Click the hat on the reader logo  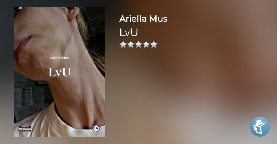pyautogui.click(x=259, y=122)
